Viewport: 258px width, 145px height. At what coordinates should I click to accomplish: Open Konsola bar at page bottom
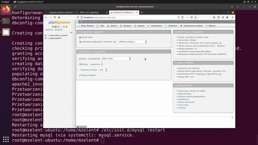coord(81,127)
